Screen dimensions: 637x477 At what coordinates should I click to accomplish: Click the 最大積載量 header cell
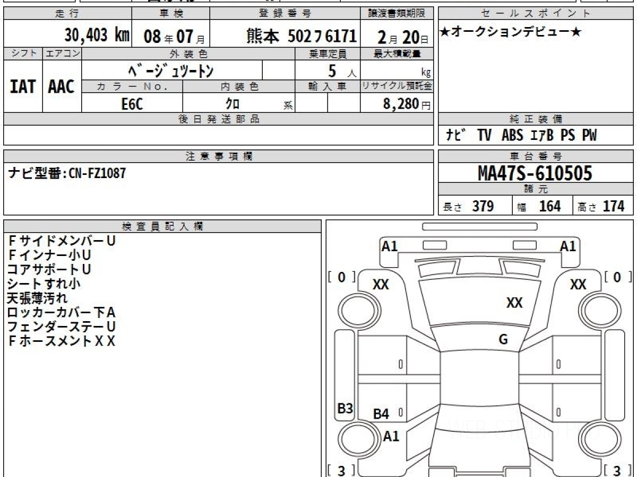397,54
